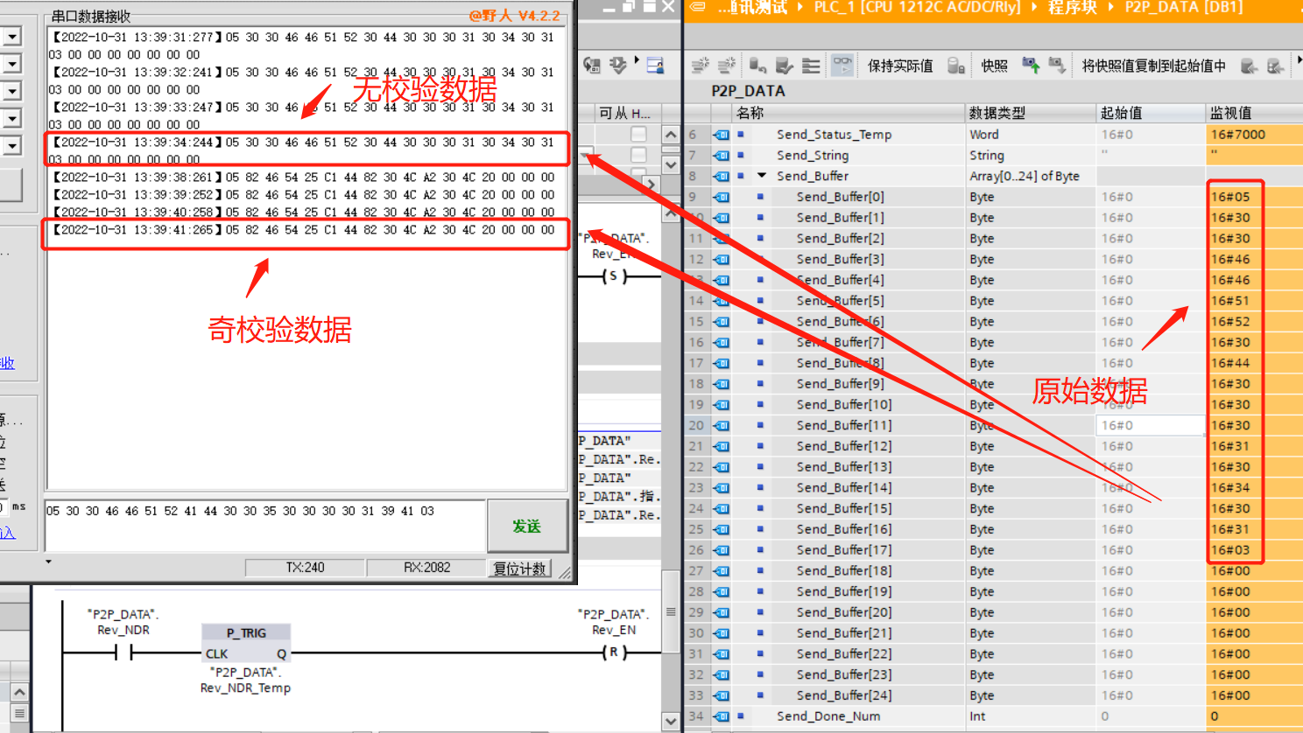Select the Rev_NDR normally-open contact
1303x733 pixels.
tap(123, 653)
